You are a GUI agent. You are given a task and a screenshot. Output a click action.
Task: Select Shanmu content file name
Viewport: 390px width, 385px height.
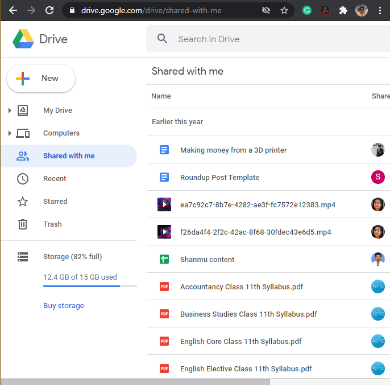(207, 259)
